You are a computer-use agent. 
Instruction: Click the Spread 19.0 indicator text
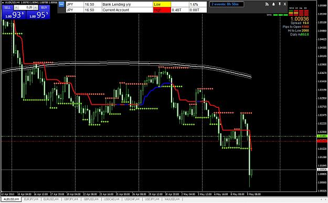300,23
